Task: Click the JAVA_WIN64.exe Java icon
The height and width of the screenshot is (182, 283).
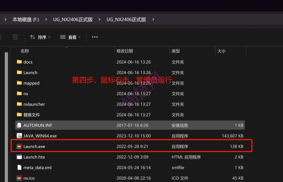Action: [19, 136]
